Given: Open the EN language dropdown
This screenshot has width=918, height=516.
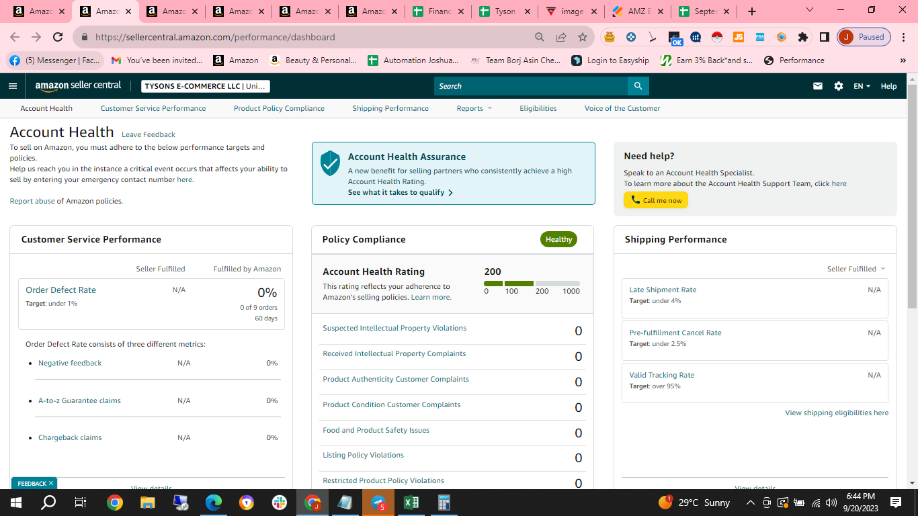Looking at the screenshot, I should point(862,86).
